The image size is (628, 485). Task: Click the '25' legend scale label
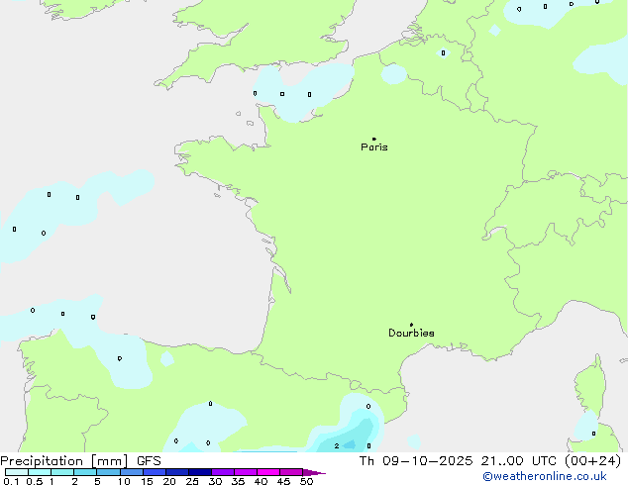tap(192, 481)
